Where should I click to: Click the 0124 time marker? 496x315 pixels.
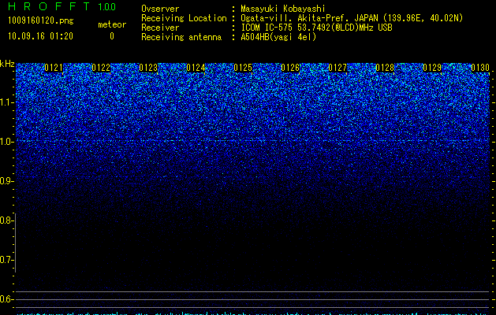(196, 68)
